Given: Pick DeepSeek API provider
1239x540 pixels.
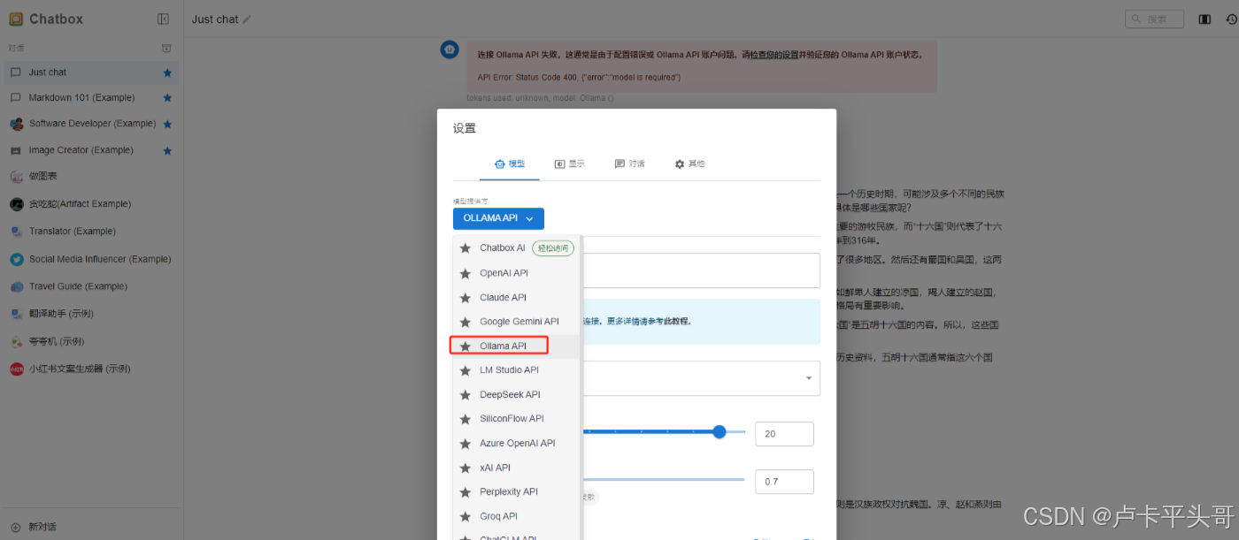Looking at the screenshot, I should click(x=517, y=395).
